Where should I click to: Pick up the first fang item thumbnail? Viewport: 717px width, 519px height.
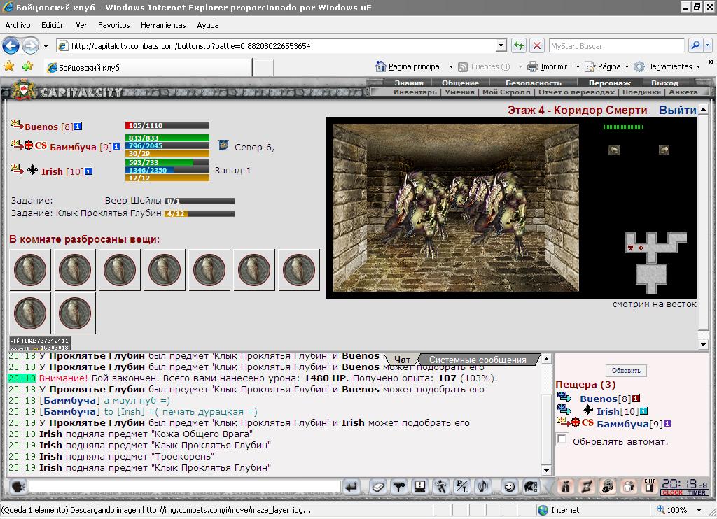[x=30, y=269]
